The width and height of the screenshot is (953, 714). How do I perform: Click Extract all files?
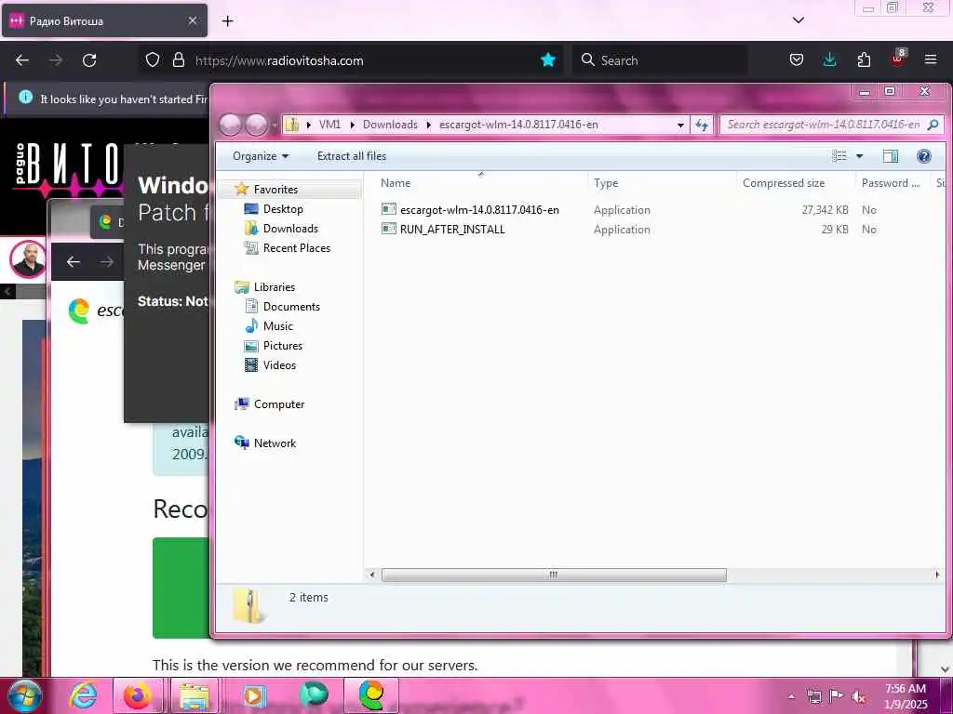pyautogui.click(x=351, y=156)
